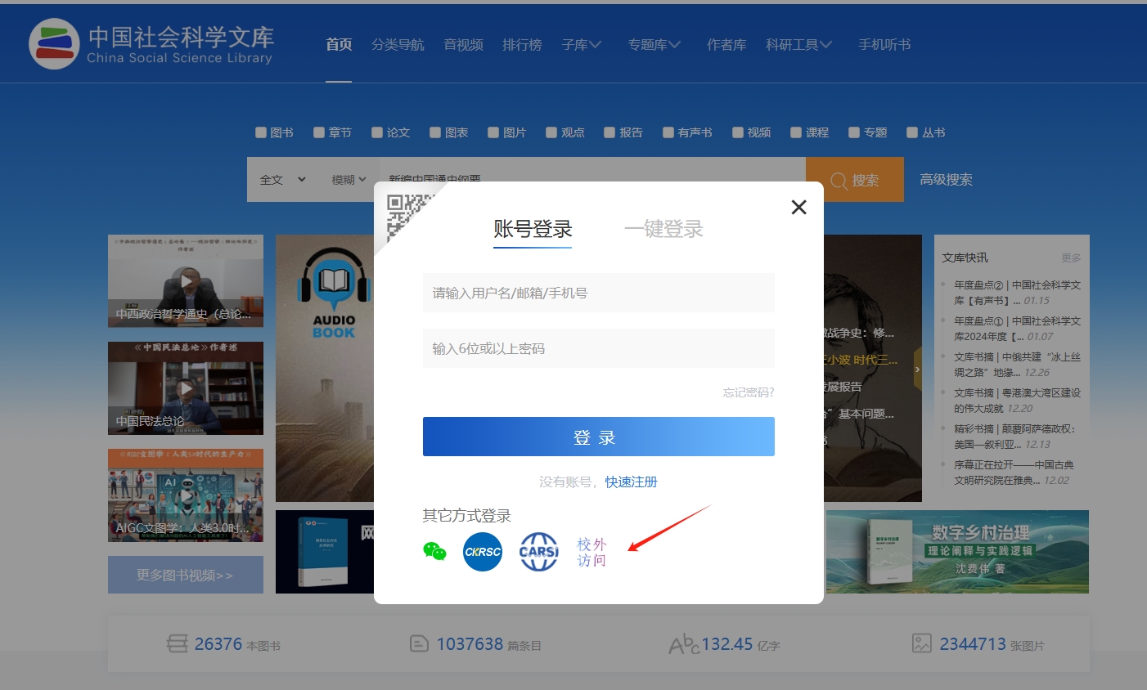
Task: Tick the 视频 checkbox
Action: pos(738,132)
